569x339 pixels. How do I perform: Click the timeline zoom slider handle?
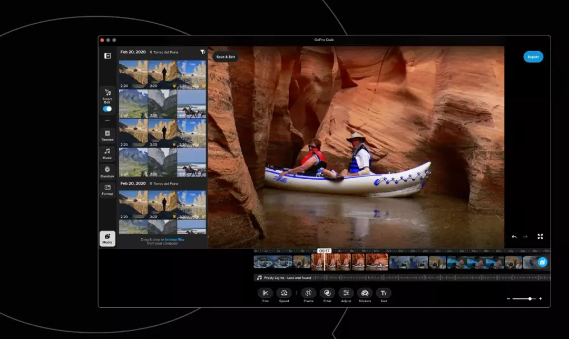(530, 299)
